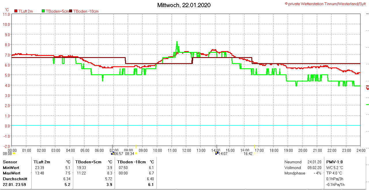The width and height of the screenshot is (369, 190).
Task: Click the dark red TBoden -10cm legend swatch
Action: [71, 11]
